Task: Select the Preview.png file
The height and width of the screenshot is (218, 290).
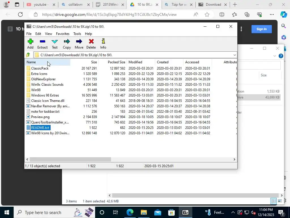Action: 40,117
